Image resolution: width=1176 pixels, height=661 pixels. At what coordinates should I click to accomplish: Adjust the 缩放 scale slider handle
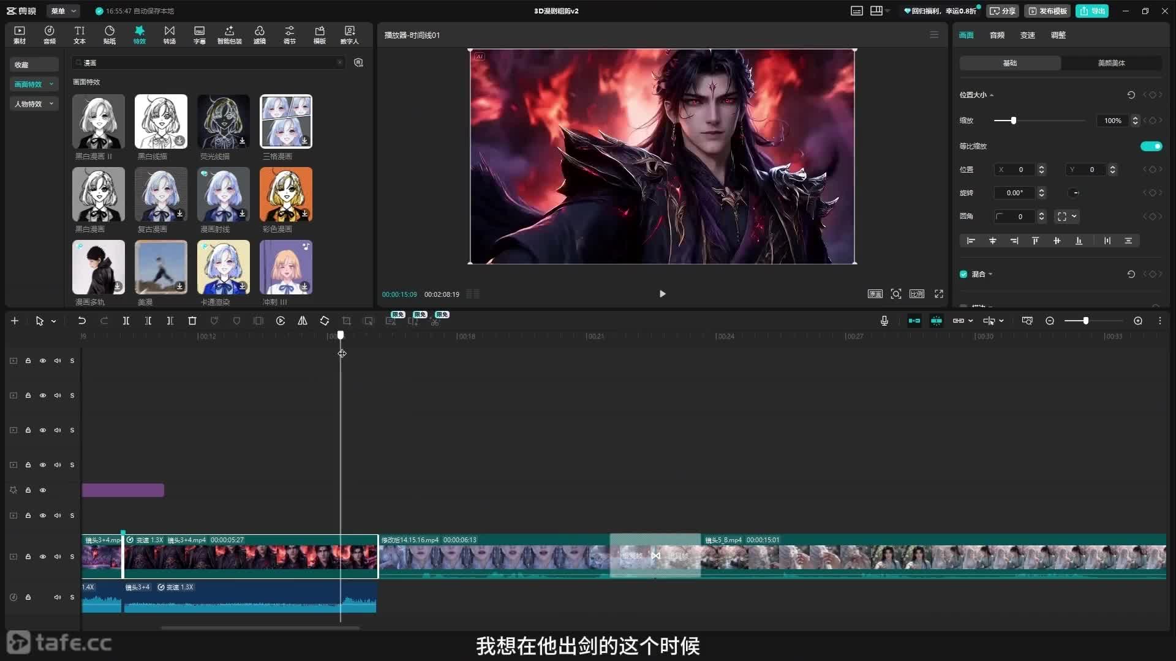click(1014, 121)
